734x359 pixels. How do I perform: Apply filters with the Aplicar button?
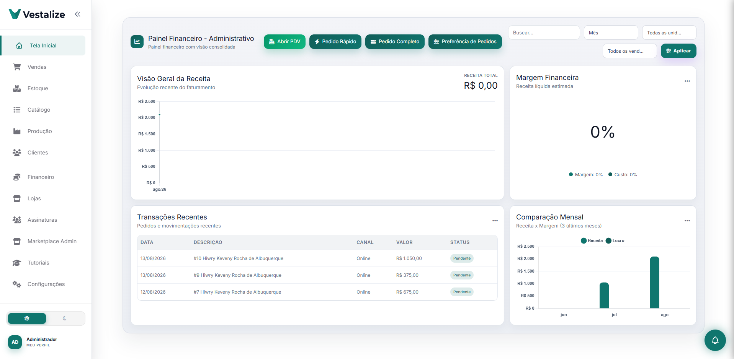(678, 51)
